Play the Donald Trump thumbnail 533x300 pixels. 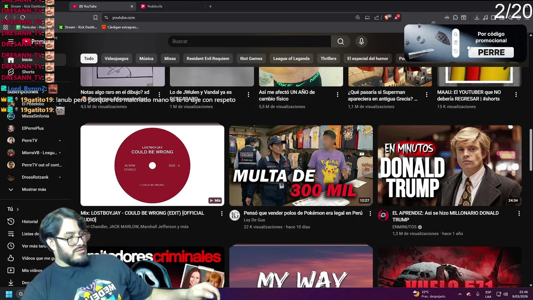[450, 165]
